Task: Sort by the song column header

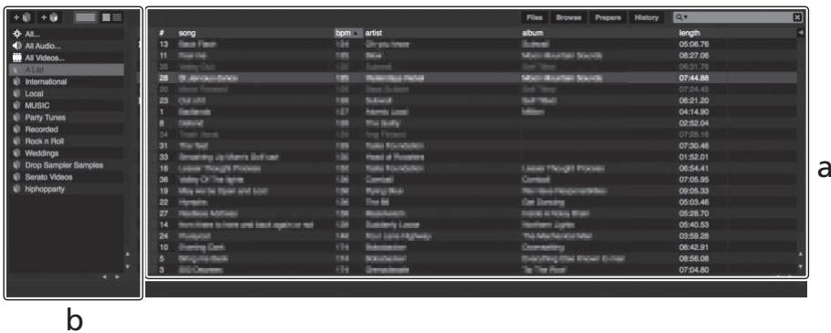Action: point(187,33)
